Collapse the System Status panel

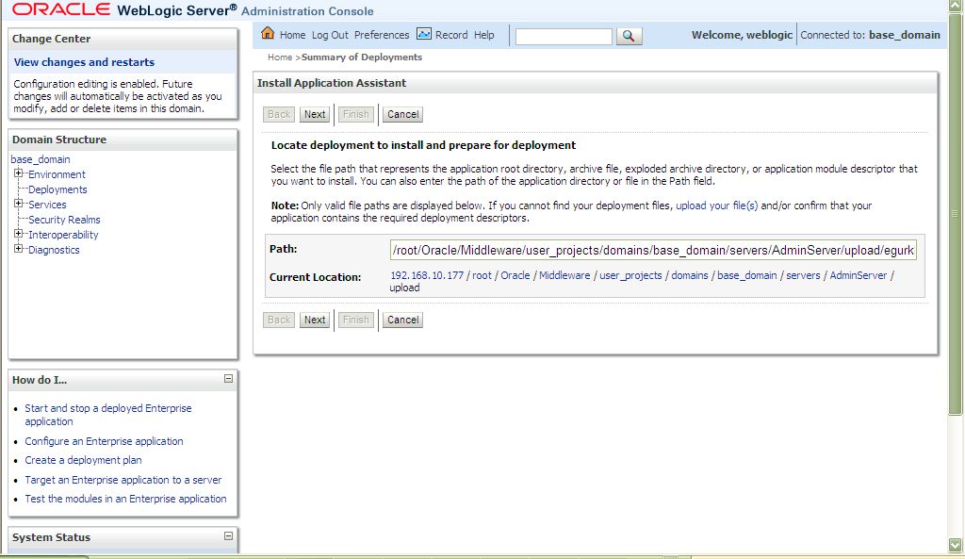click(x=228, y=536)
